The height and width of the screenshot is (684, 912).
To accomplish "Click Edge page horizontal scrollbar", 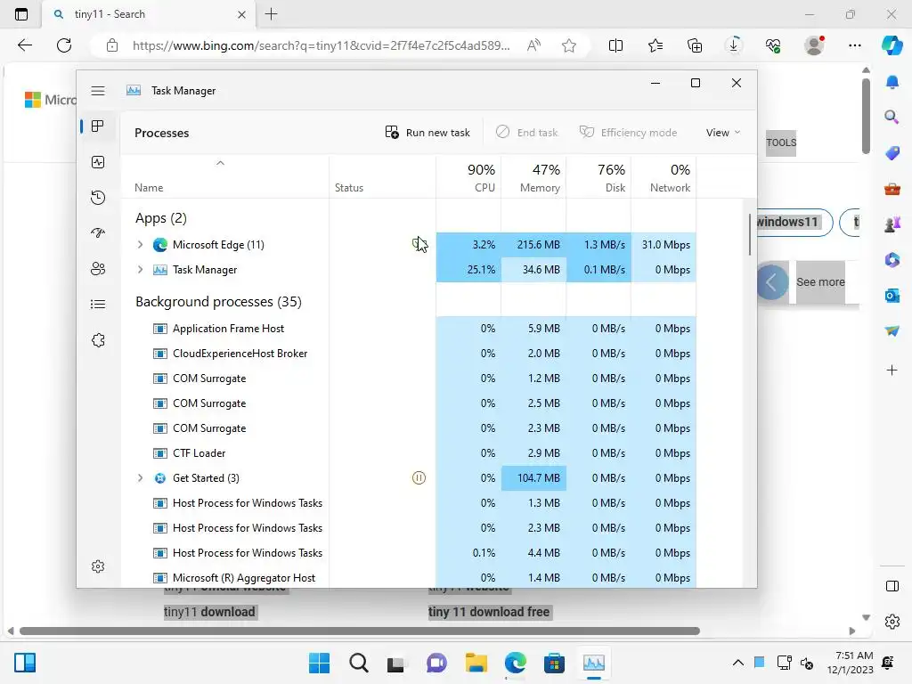I will click(x=360, y=631).
